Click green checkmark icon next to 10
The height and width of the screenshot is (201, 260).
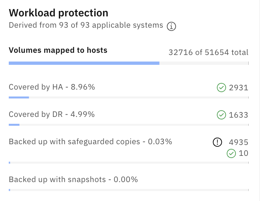[231, 153]
